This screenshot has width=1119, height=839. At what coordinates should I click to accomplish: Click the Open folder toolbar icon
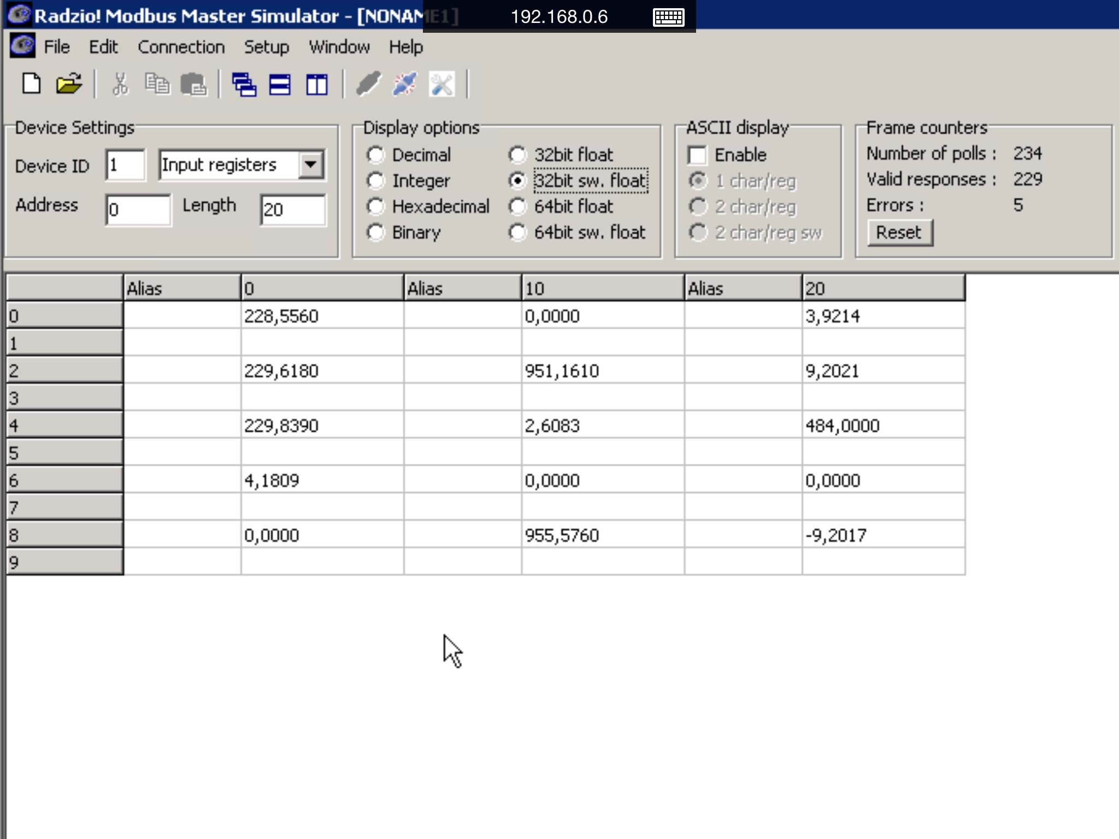coord(69,85)
